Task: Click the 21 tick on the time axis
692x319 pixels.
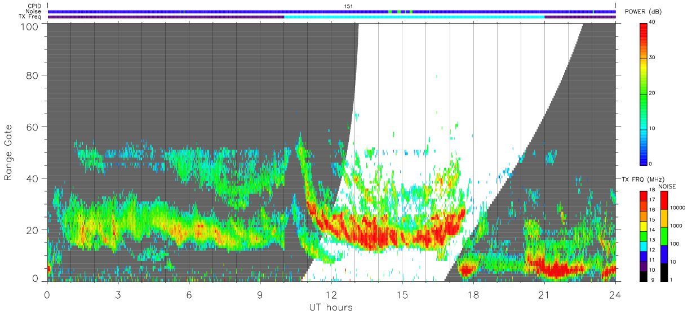Action: pos(544,294)
